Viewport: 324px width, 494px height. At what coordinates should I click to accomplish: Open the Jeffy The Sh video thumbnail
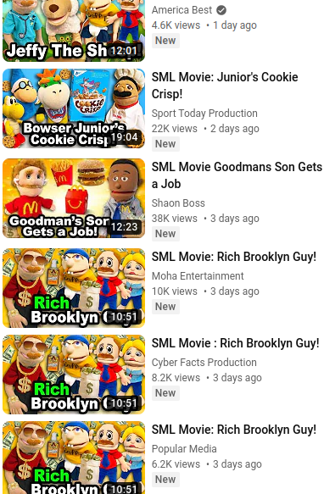pos(74,31)
